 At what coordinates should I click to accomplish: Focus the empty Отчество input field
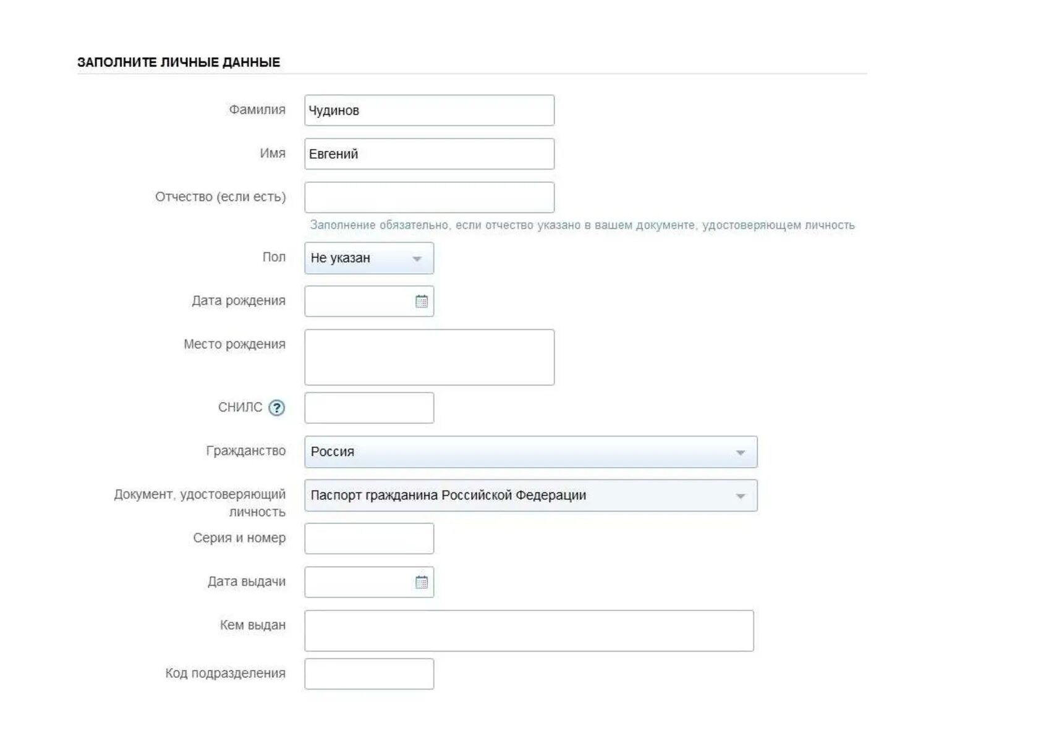click(x=429, y=198)
